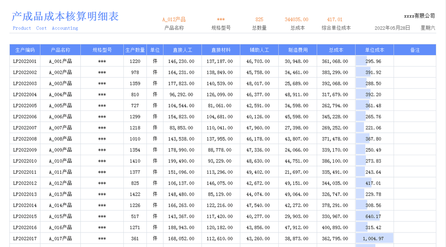Select the 综合单位成本 value 417.01
Viewport: 446px width, 247px height.
336,20
